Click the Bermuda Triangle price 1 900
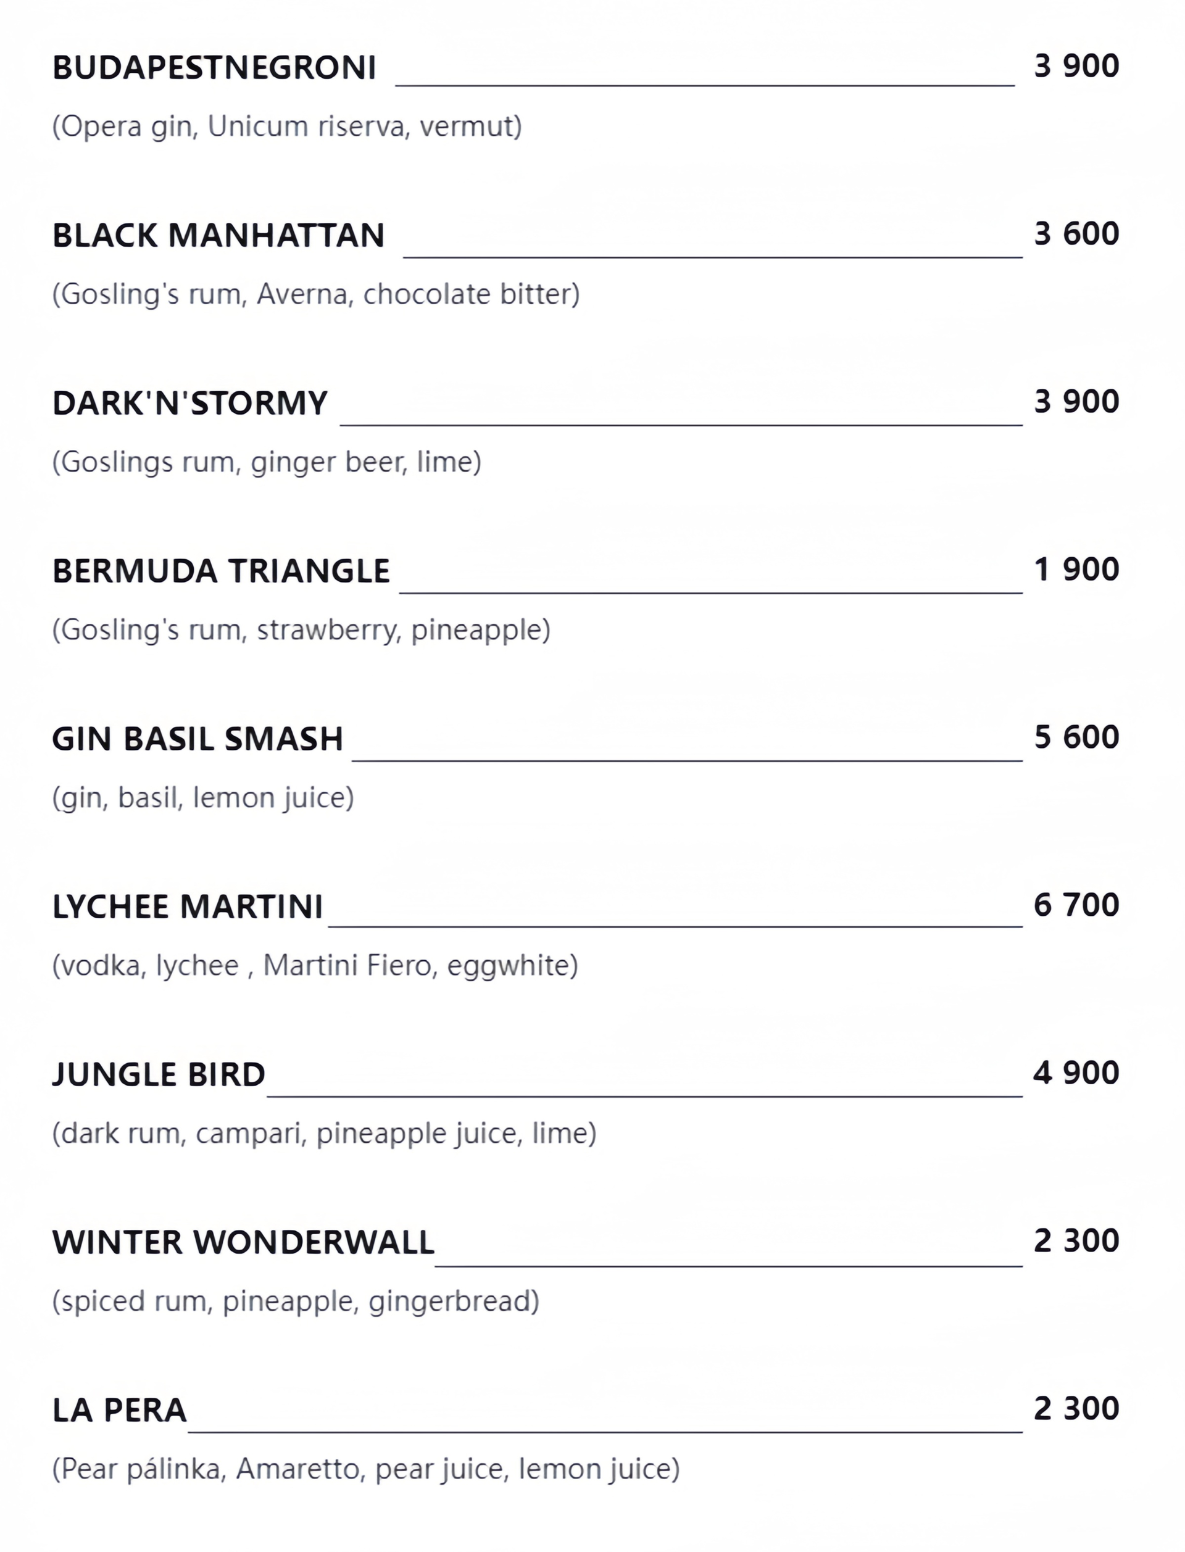1185x1552 pixels. coord(1076,570)
